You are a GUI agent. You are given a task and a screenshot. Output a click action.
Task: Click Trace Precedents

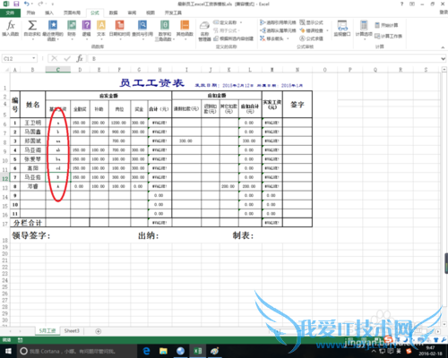pos(278,22)
